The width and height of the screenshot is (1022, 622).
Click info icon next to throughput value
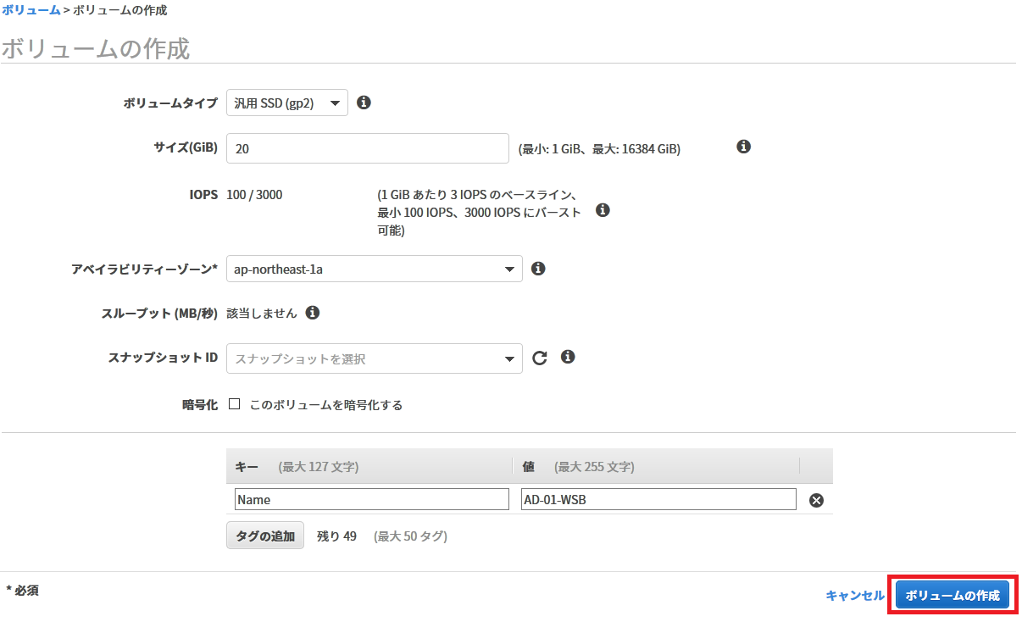point(312,313)
